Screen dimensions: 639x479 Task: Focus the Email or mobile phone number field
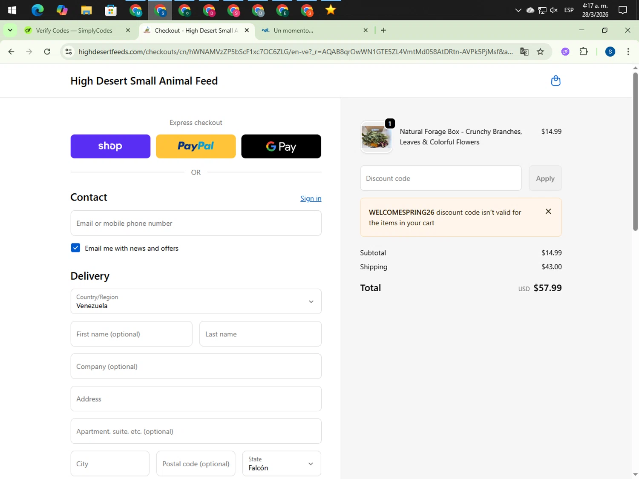point(196,223)
